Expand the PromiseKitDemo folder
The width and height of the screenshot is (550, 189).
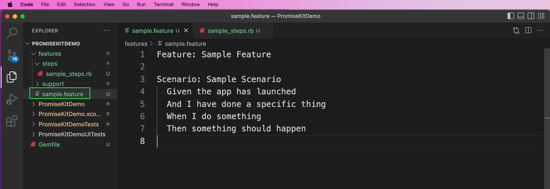34,104
